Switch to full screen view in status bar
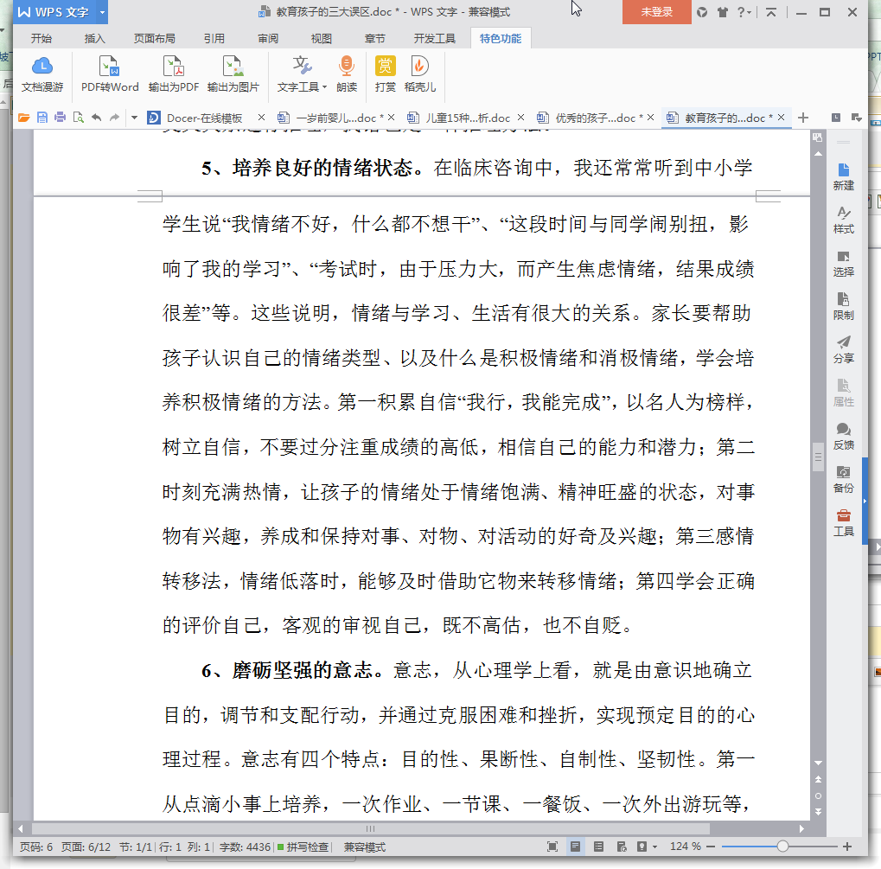This screenshot has height=869, width=881. [552, 847]
